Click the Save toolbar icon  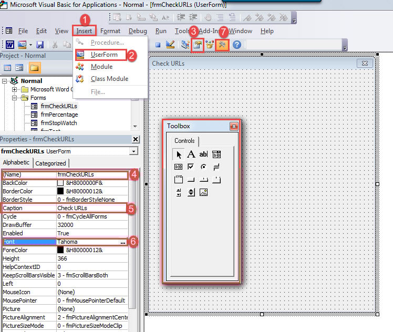pos(40,45)
